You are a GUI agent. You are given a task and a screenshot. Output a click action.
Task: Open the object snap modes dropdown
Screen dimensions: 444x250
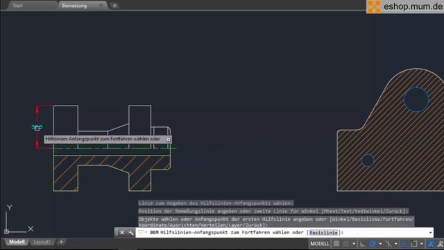click(x=422, y=244)
